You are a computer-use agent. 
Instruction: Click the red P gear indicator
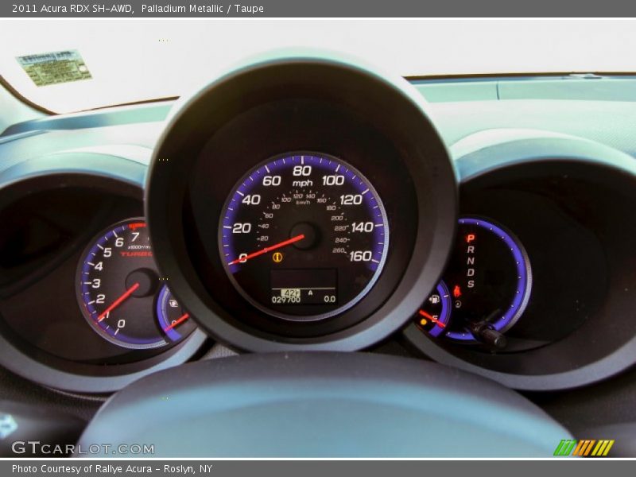[x=470, y=238]
